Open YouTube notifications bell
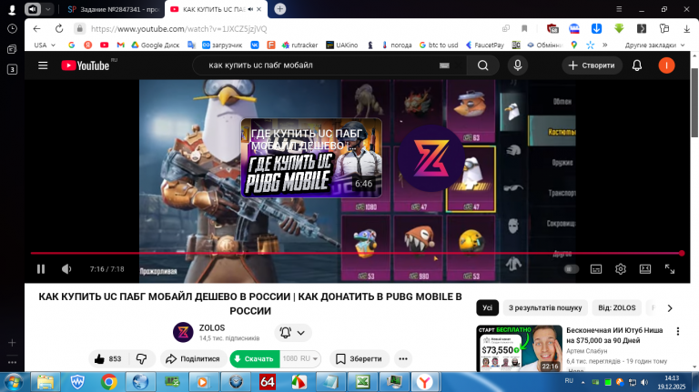 click(637, 65)
